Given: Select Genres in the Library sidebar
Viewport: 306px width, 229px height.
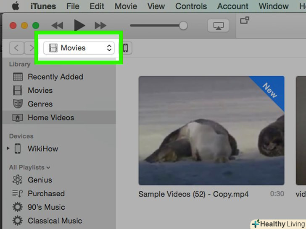Looking at the screenshot, I should tap(40, 104).
